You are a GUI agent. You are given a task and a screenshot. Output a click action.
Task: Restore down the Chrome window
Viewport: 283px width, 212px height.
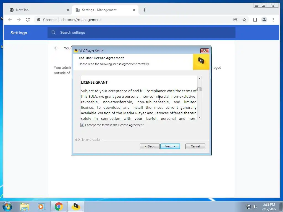click(x=263, y=6)
